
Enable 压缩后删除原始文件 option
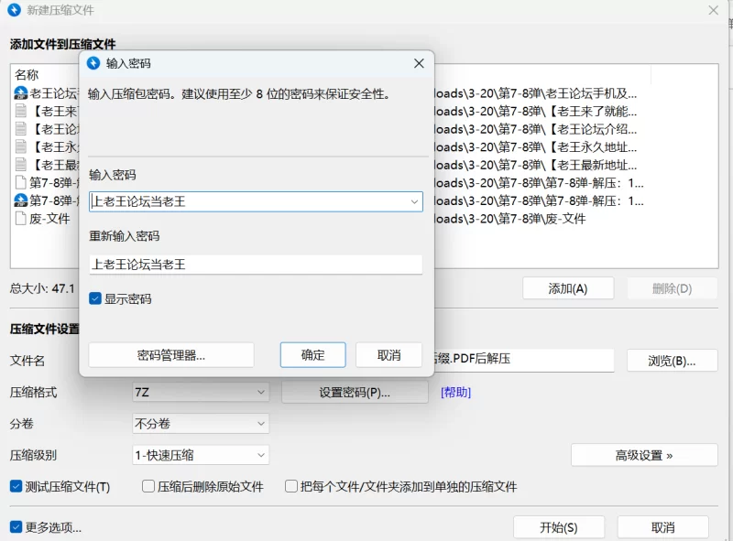tap(148, 487)
